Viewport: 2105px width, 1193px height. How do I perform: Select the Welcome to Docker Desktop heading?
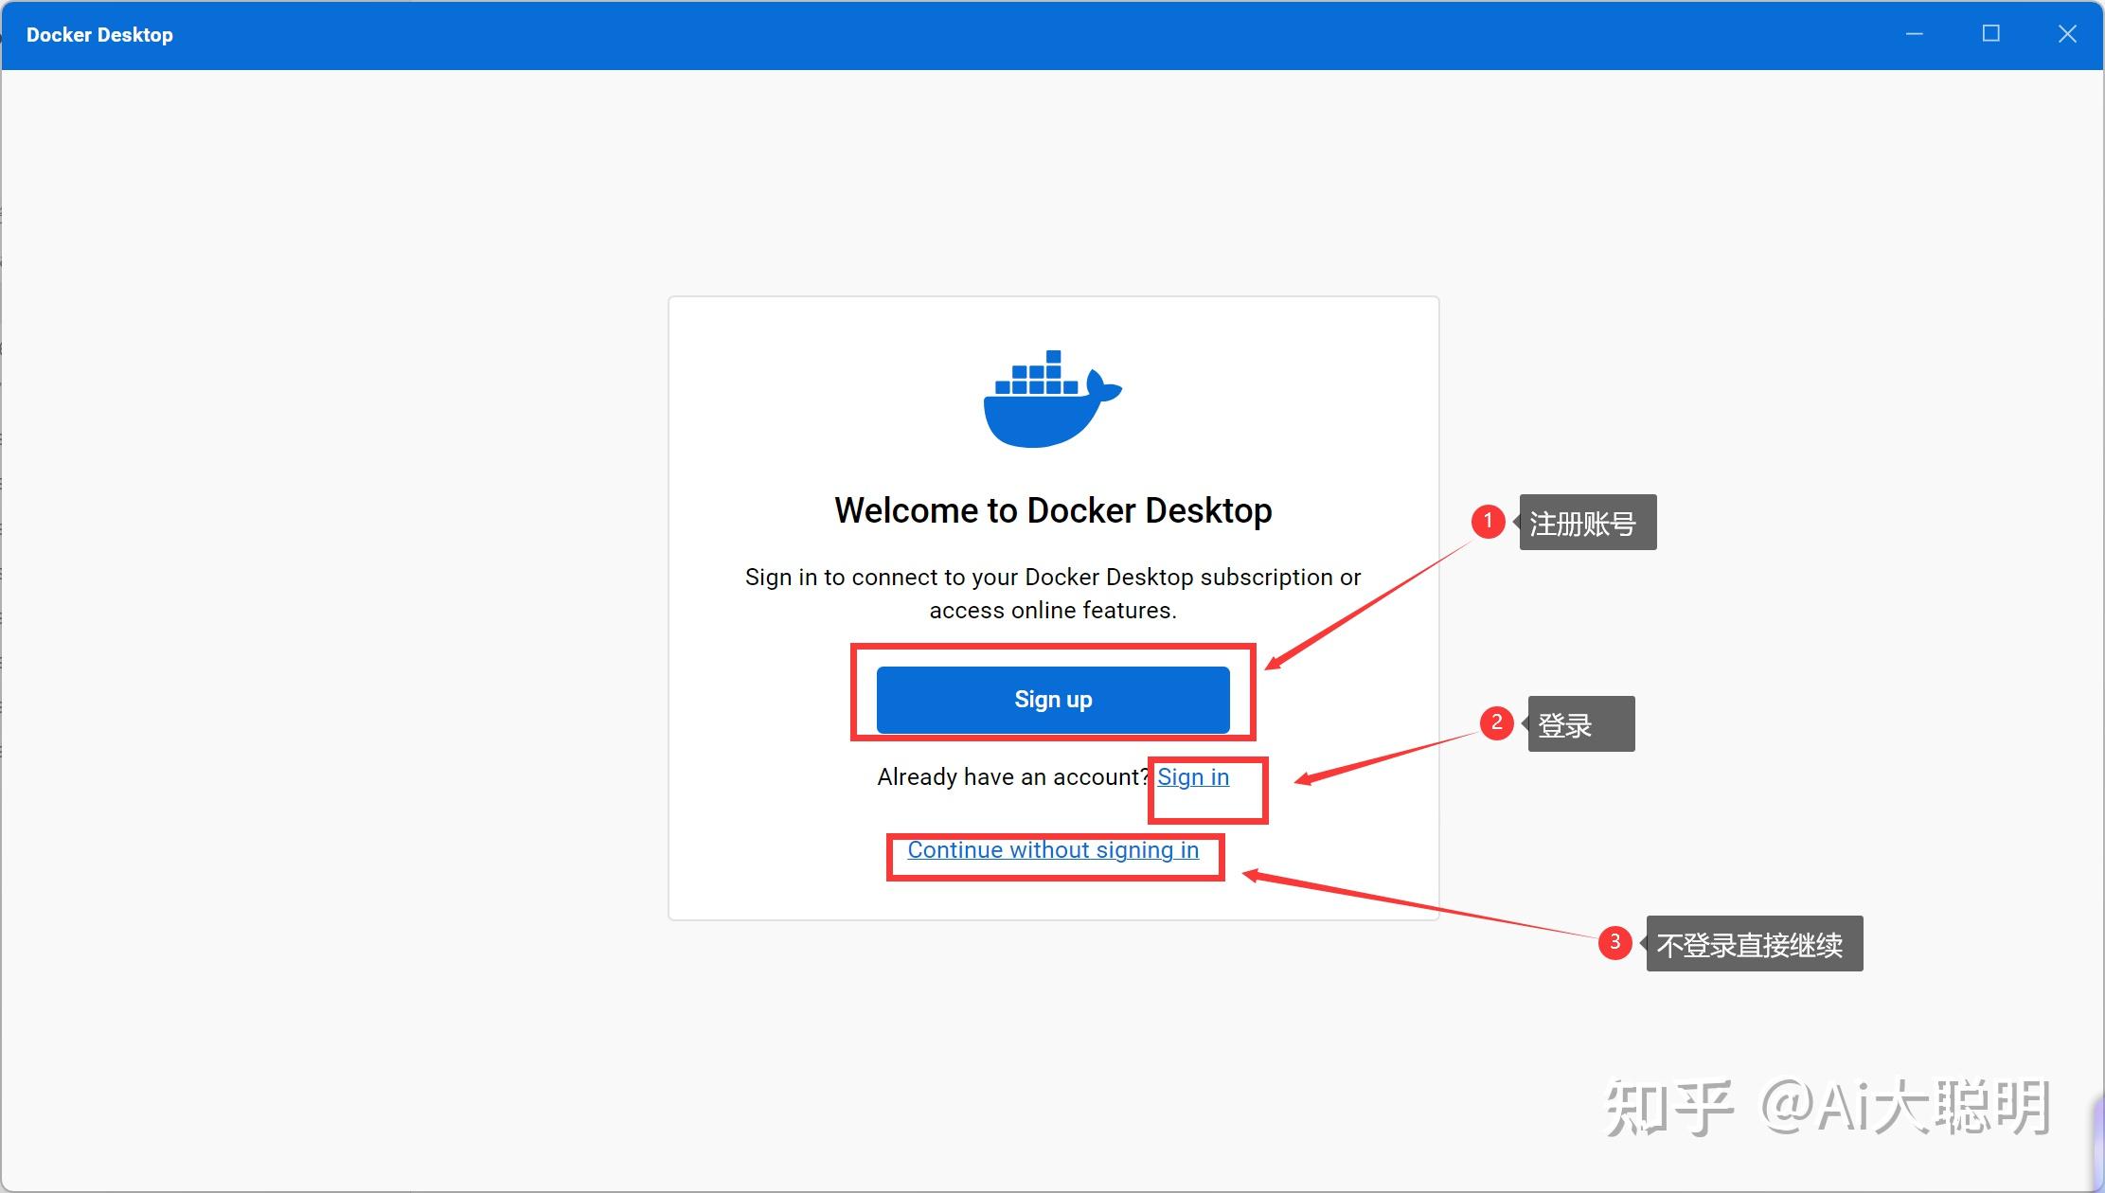pos(1053,510)
